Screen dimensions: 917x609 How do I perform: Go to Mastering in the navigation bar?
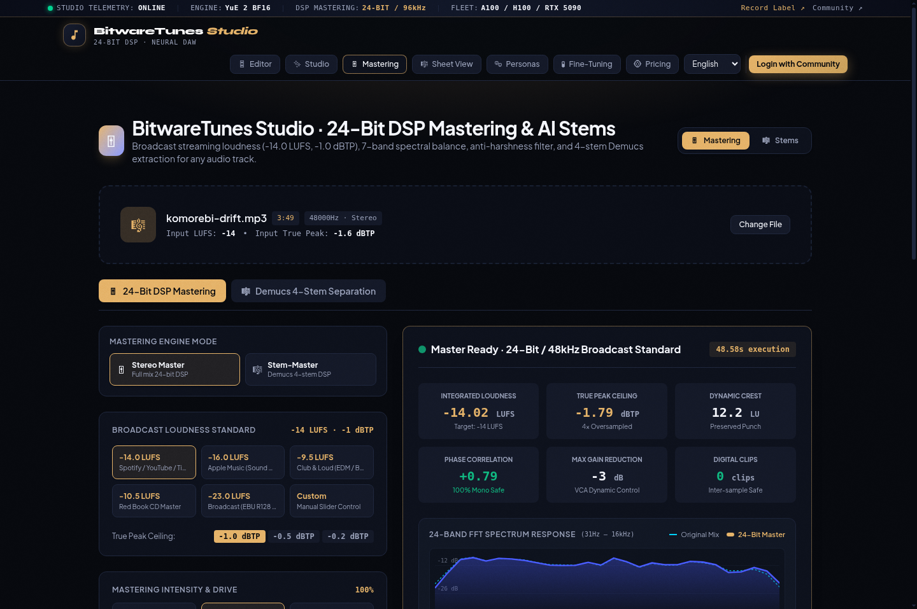[x=374, y=64]
